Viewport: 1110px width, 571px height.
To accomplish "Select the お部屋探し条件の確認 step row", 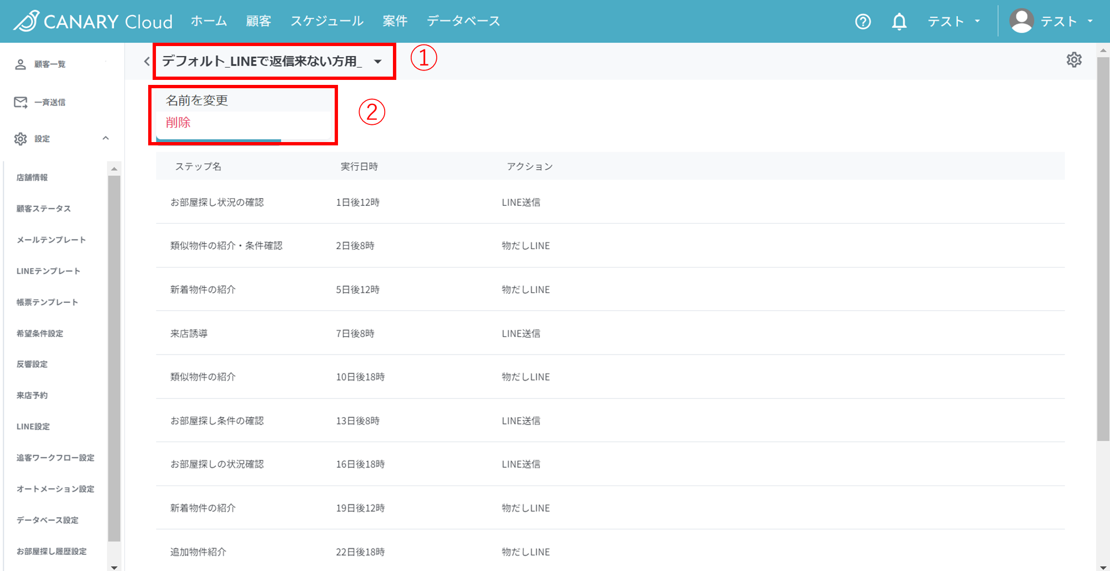I will pyautogui.click(x=610, y=421).
